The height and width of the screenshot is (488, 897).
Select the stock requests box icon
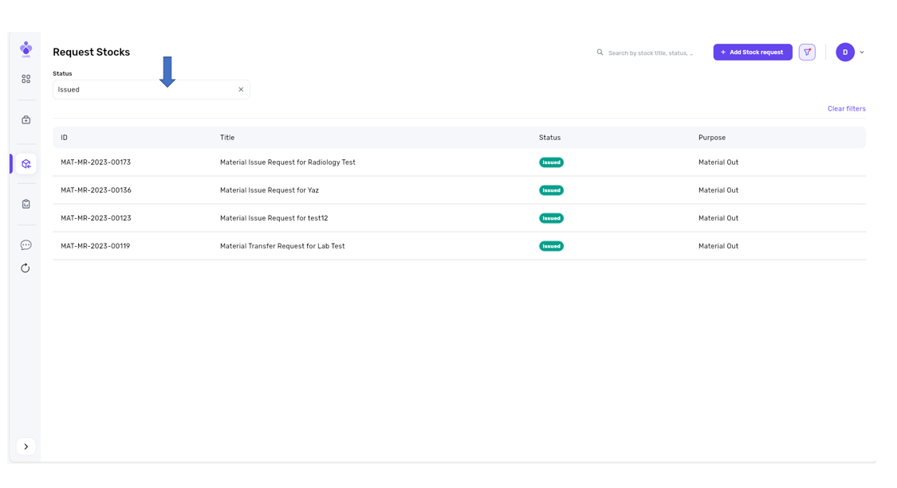26,164
